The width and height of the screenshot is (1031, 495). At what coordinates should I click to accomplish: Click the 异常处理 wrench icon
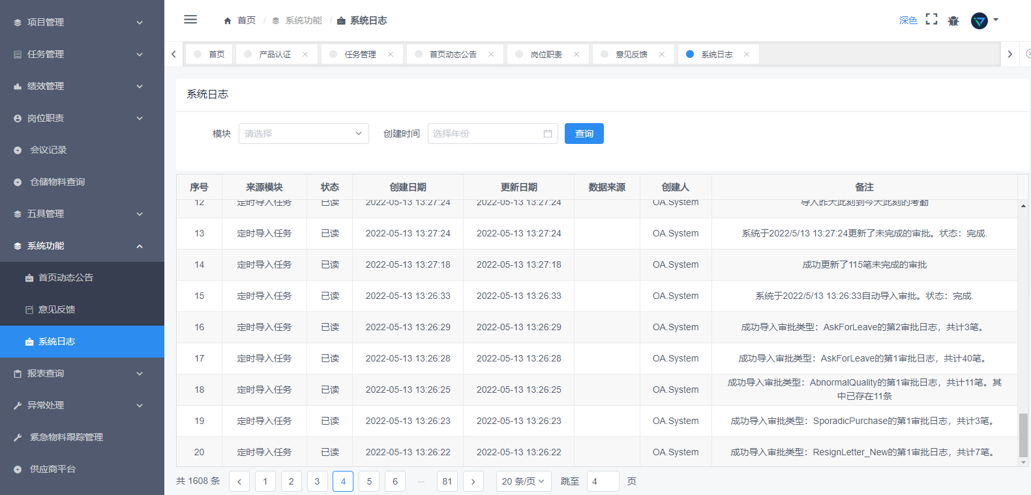(18, 405)
